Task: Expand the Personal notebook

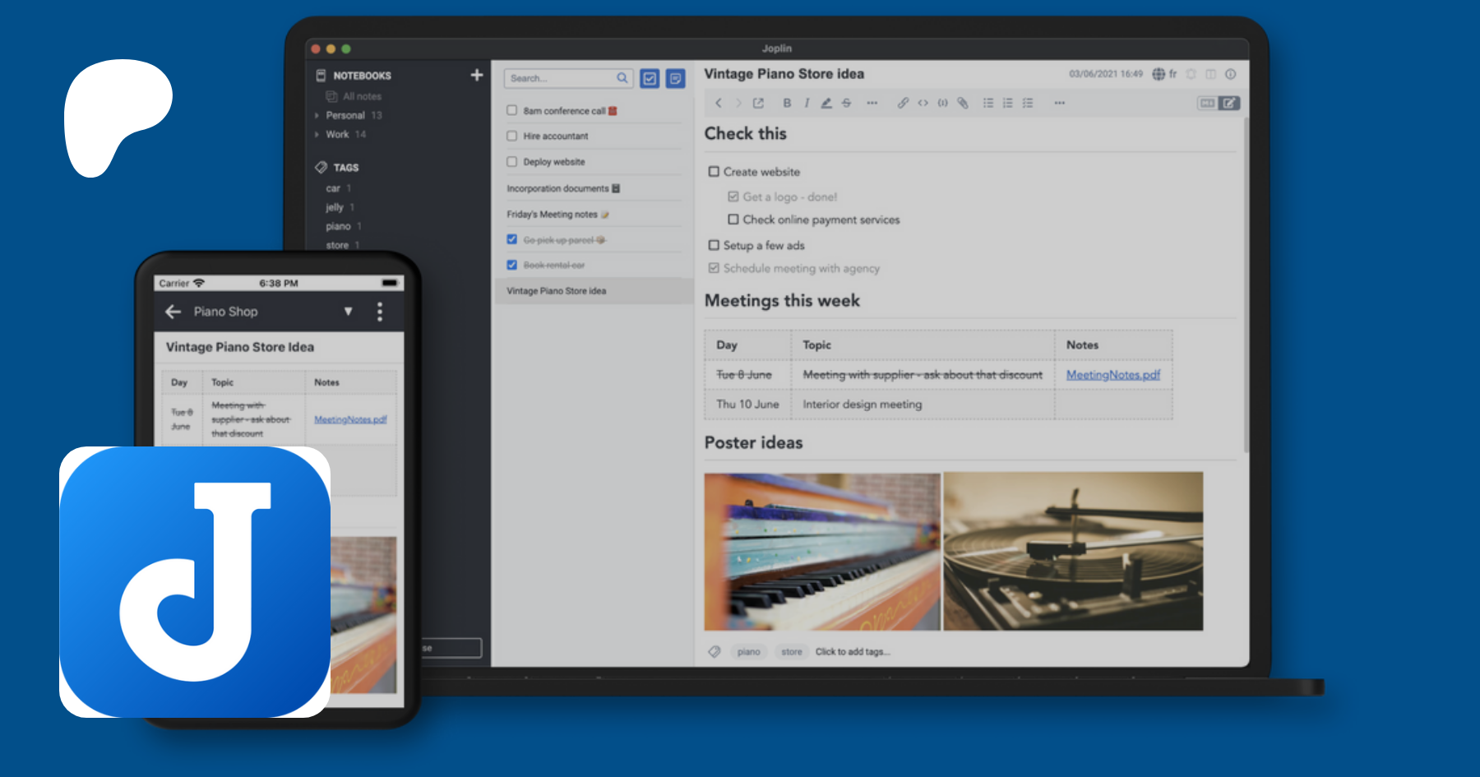Action: point(317,115)
